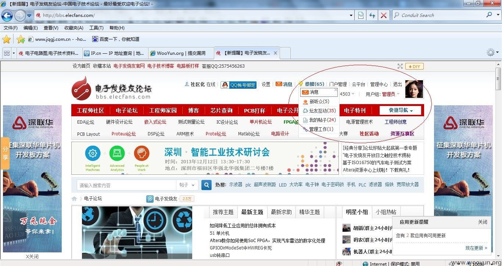Click X关闭 under the left ad
The height and width of the screenshot is (266, 502).
[x=32, y=256]
